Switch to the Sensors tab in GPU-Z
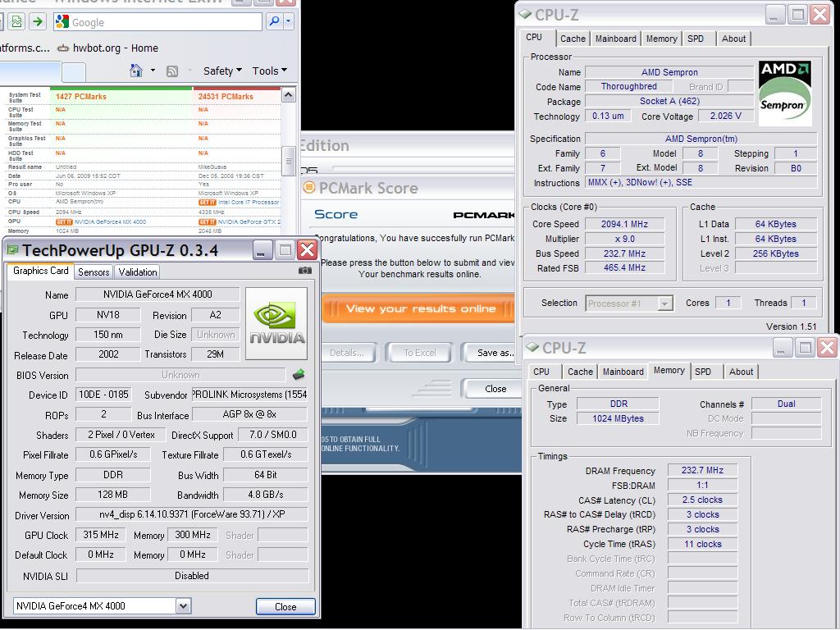 94,272
